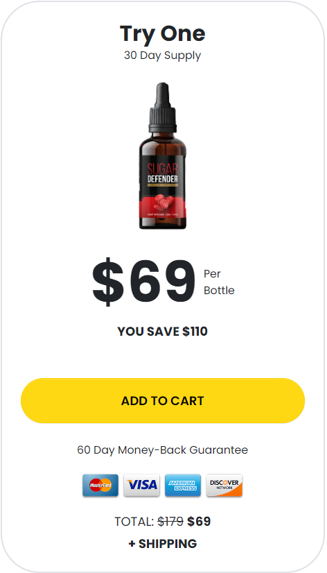The width and height of the screenshot is (327, 573).
Task: Pick the Discover Network card icon
Action: (x=224, y=486)
